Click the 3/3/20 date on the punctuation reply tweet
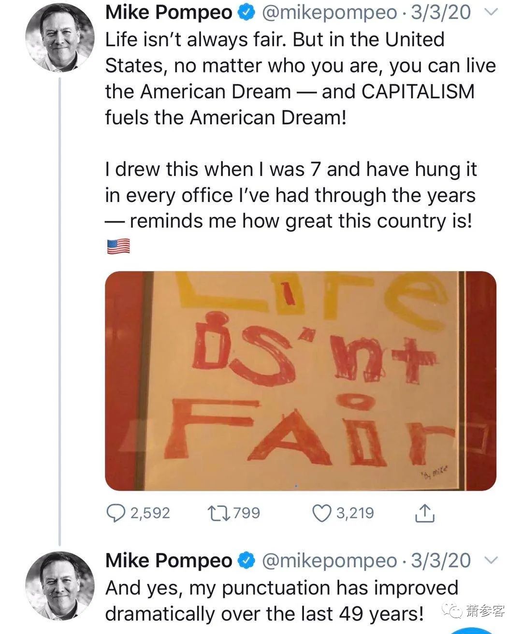Screen dimensions: 522x634 pos(440,561)
